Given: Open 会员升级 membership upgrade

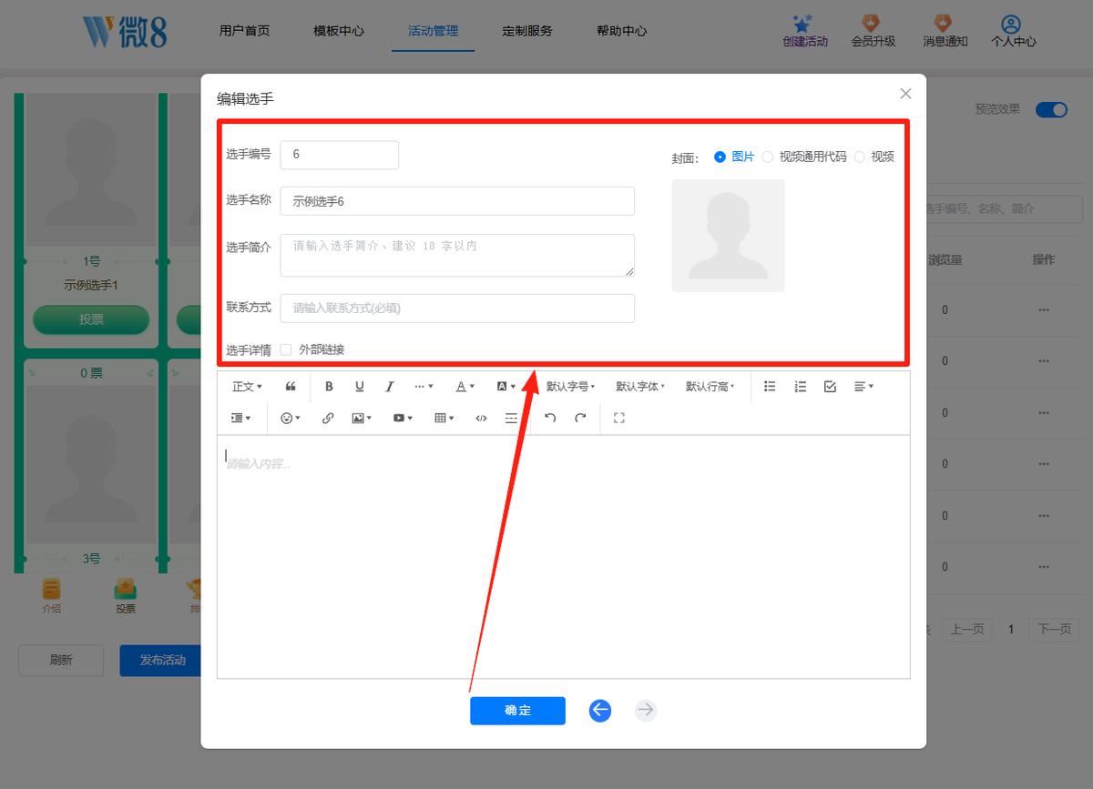Looking at the screenshot, I should (873, 32).
